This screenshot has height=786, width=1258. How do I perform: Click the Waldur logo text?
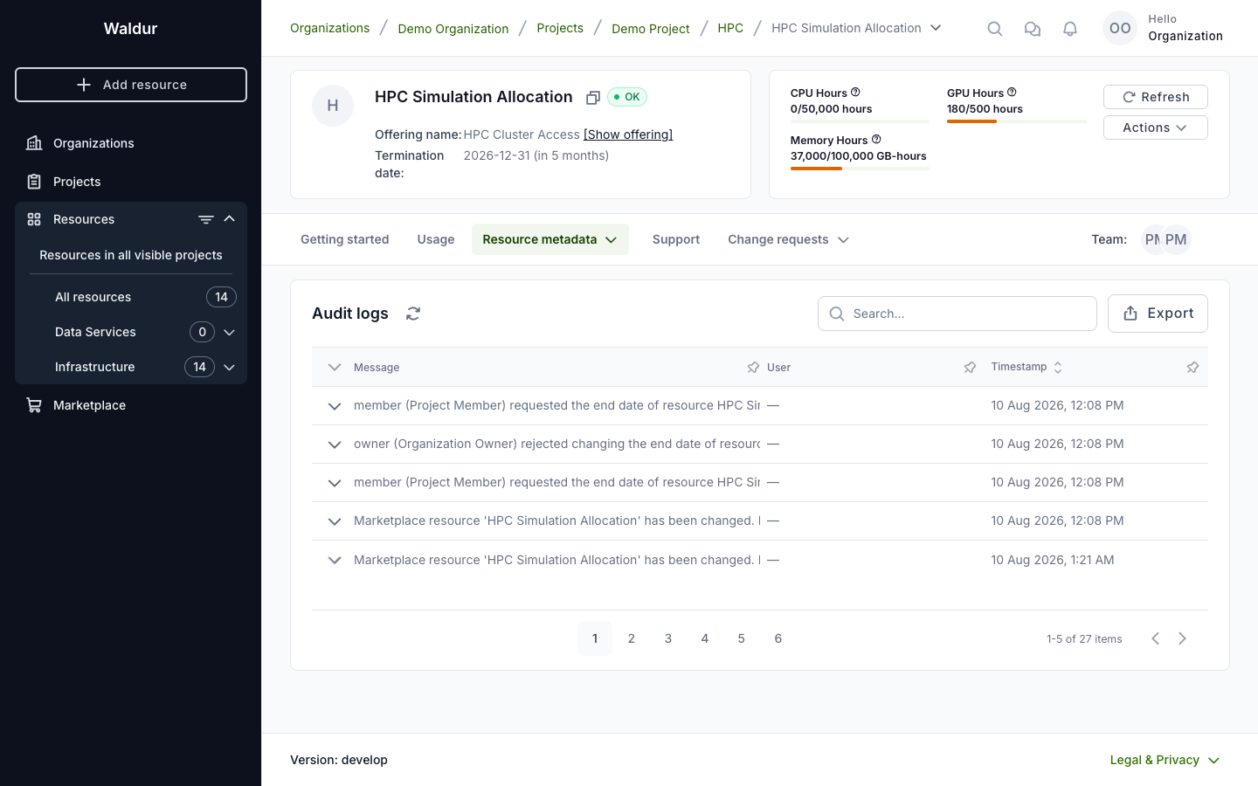pos(131,29)
